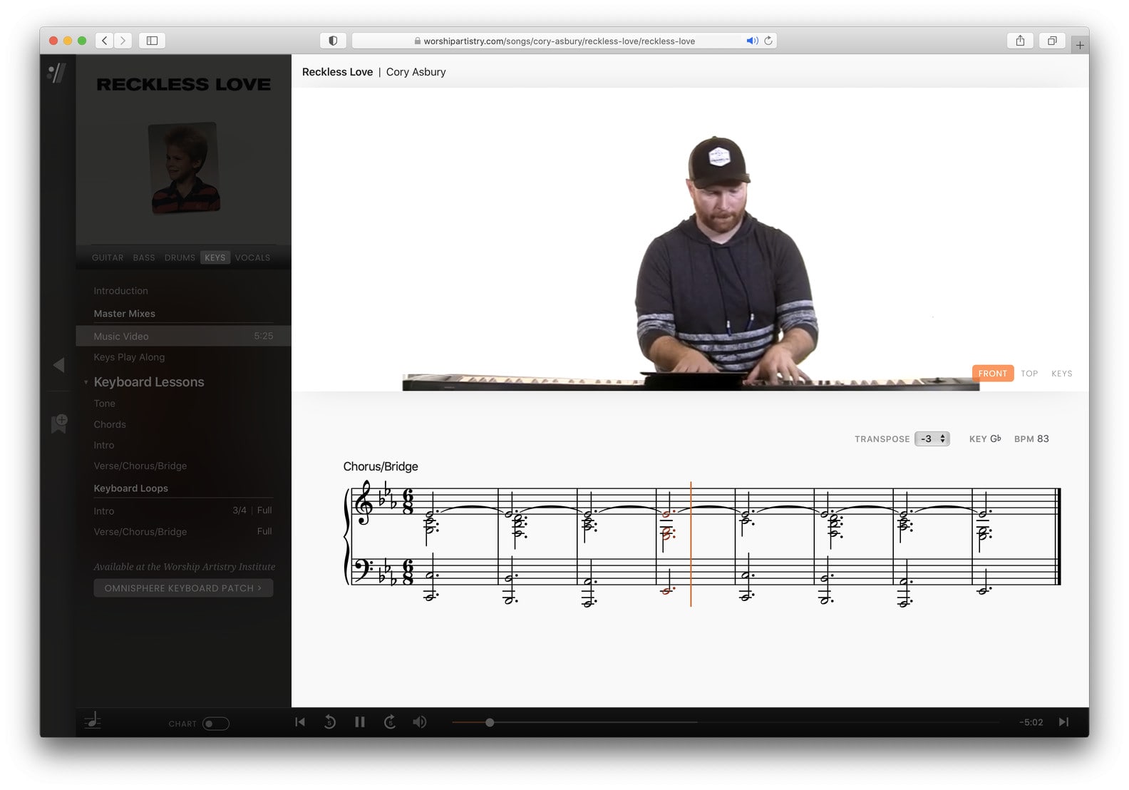Open the TRANSPOSE dropdown

pos(932,439)
